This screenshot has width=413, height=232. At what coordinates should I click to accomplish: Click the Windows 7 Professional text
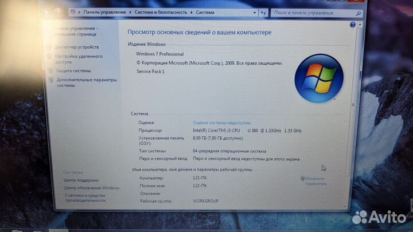tap(159, 54)
